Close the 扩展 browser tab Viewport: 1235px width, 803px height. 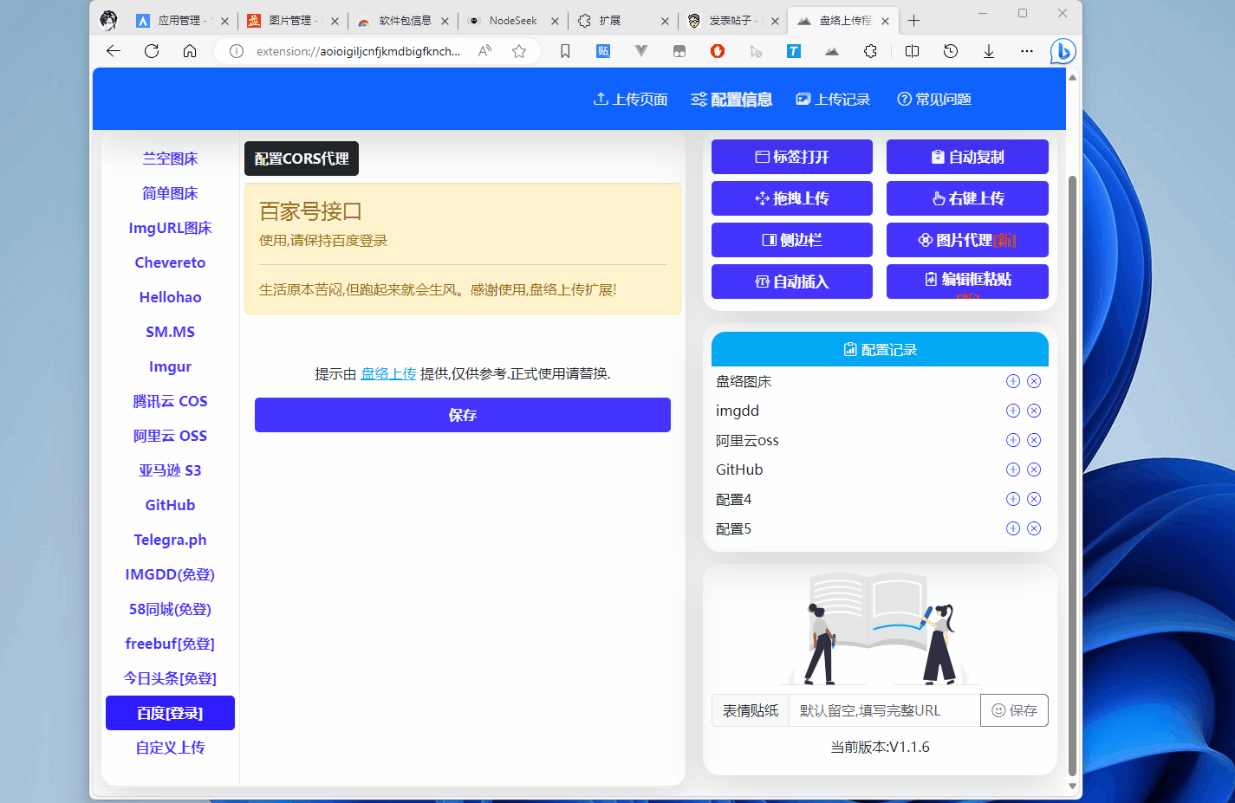pyautogui.click(x=665, y=21)
